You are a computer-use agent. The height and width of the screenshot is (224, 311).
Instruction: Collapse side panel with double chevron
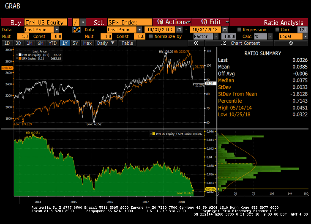coord(196,43)
